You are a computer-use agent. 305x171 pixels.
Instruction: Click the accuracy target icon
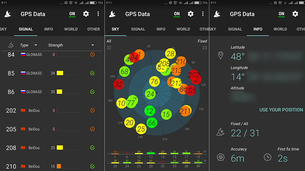coord(221,157)
